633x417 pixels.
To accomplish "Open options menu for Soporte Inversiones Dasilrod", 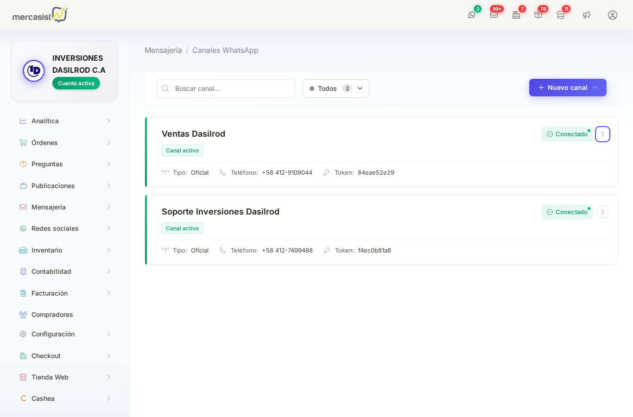I will click(x=602, y=212).
